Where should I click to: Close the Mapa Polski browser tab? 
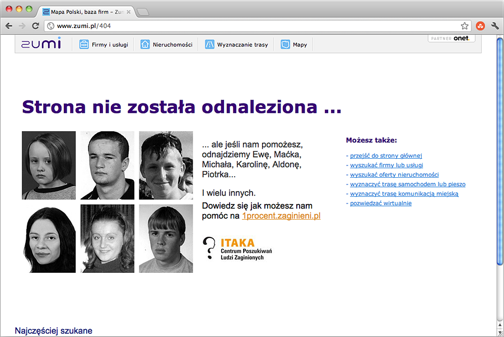pos(129,12)
